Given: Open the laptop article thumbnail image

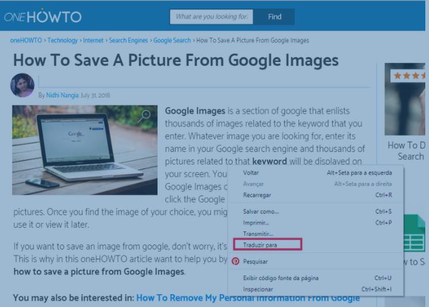Looking at the screenshot, I should click(85, 150).
